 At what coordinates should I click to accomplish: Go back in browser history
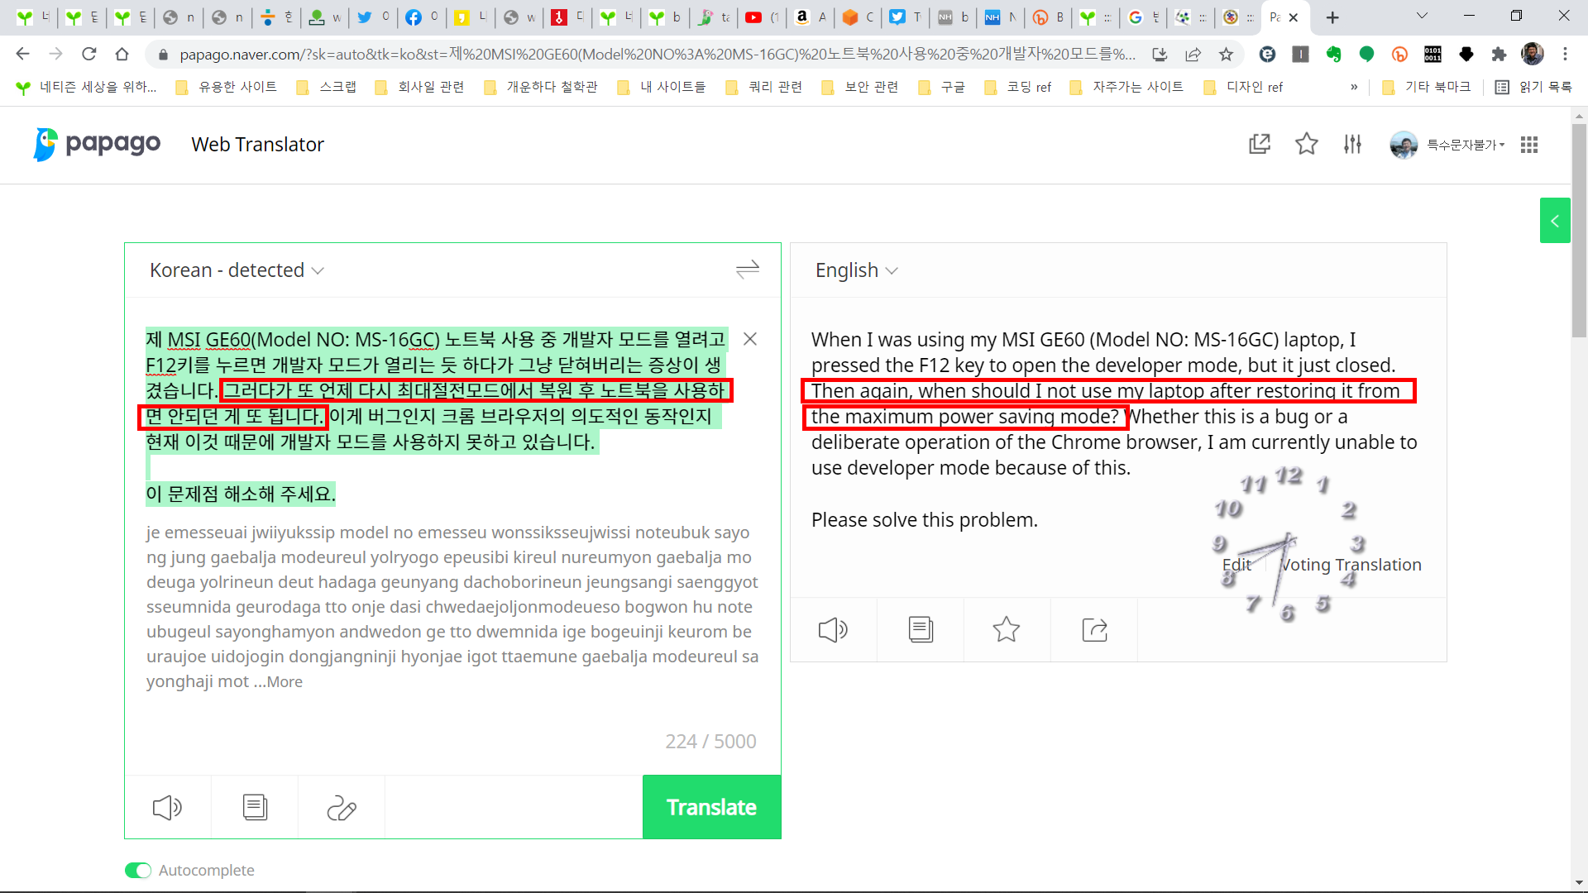tap(22, 54)
